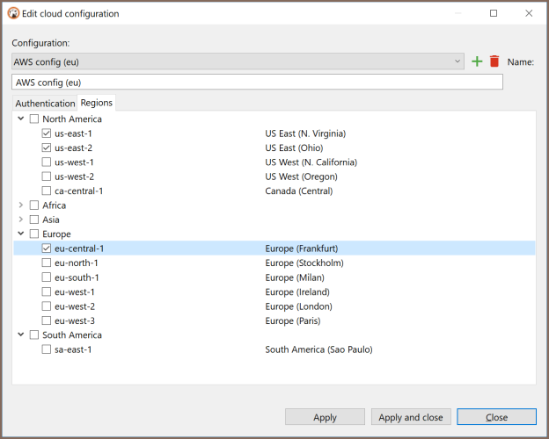549x439 pixels.
Task: Select all regions with Europe checkbox
Action: tap(34, 234)
